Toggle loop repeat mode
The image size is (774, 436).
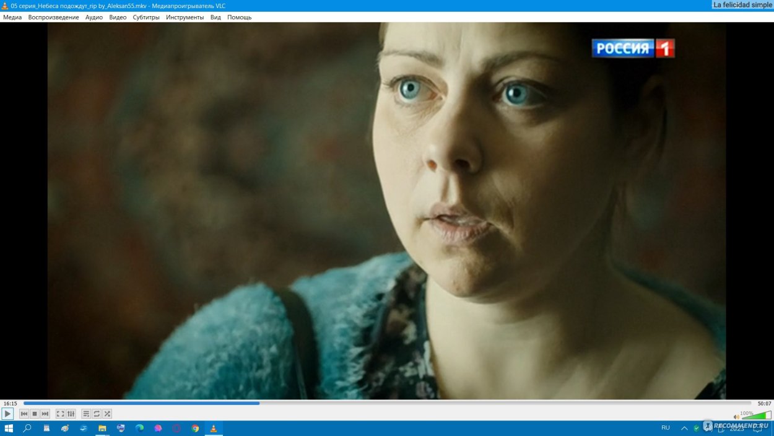point(97,414)
